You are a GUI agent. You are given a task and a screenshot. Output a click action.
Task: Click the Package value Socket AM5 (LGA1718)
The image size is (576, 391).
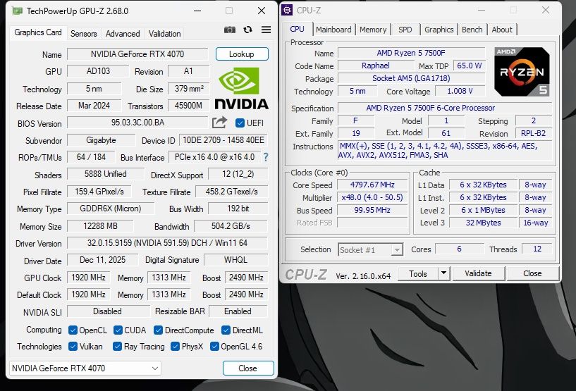(411, 78)
